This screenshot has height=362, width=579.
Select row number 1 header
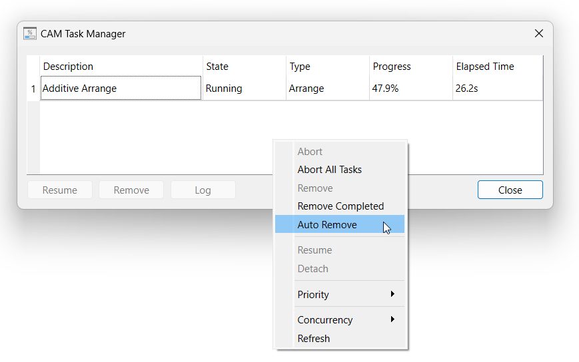[33, 89]
